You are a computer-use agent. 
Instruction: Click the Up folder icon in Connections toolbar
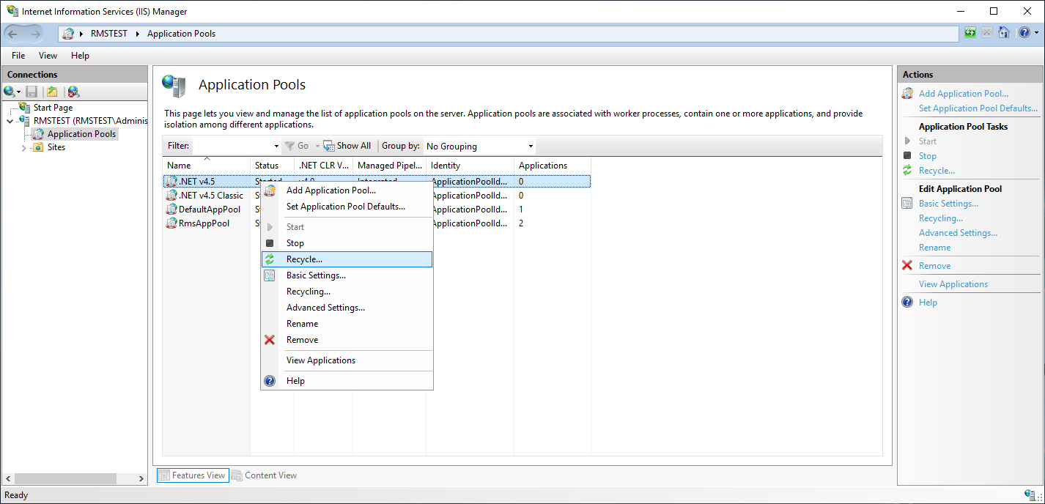tap(52, 92)
